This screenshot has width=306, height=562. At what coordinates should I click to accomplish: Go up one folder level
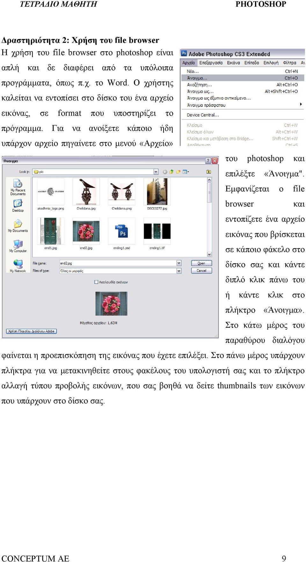(171, 172)
